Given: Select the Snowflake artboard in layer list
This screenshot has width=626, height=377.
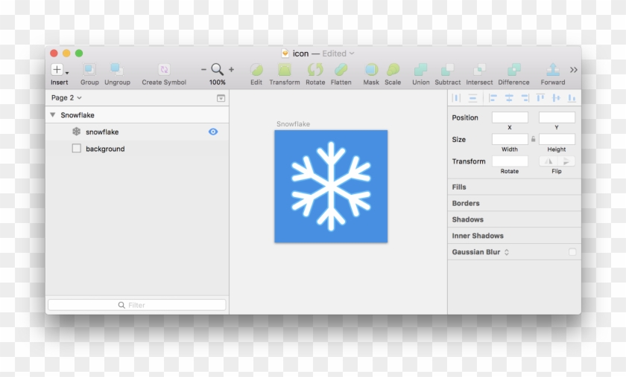Looking at the screenshot, I should [137, 115].
